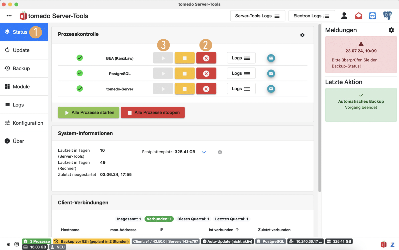This screenshot has width=399, height=250.
Task: Open the Konfiguration section
Action: [x=24, y=123]
